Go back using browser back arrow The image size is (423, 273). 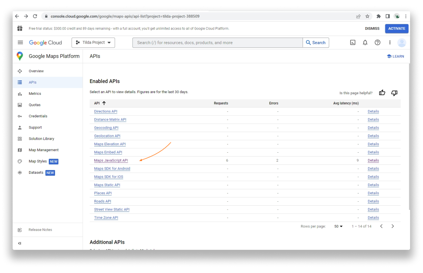click(17, 16)
